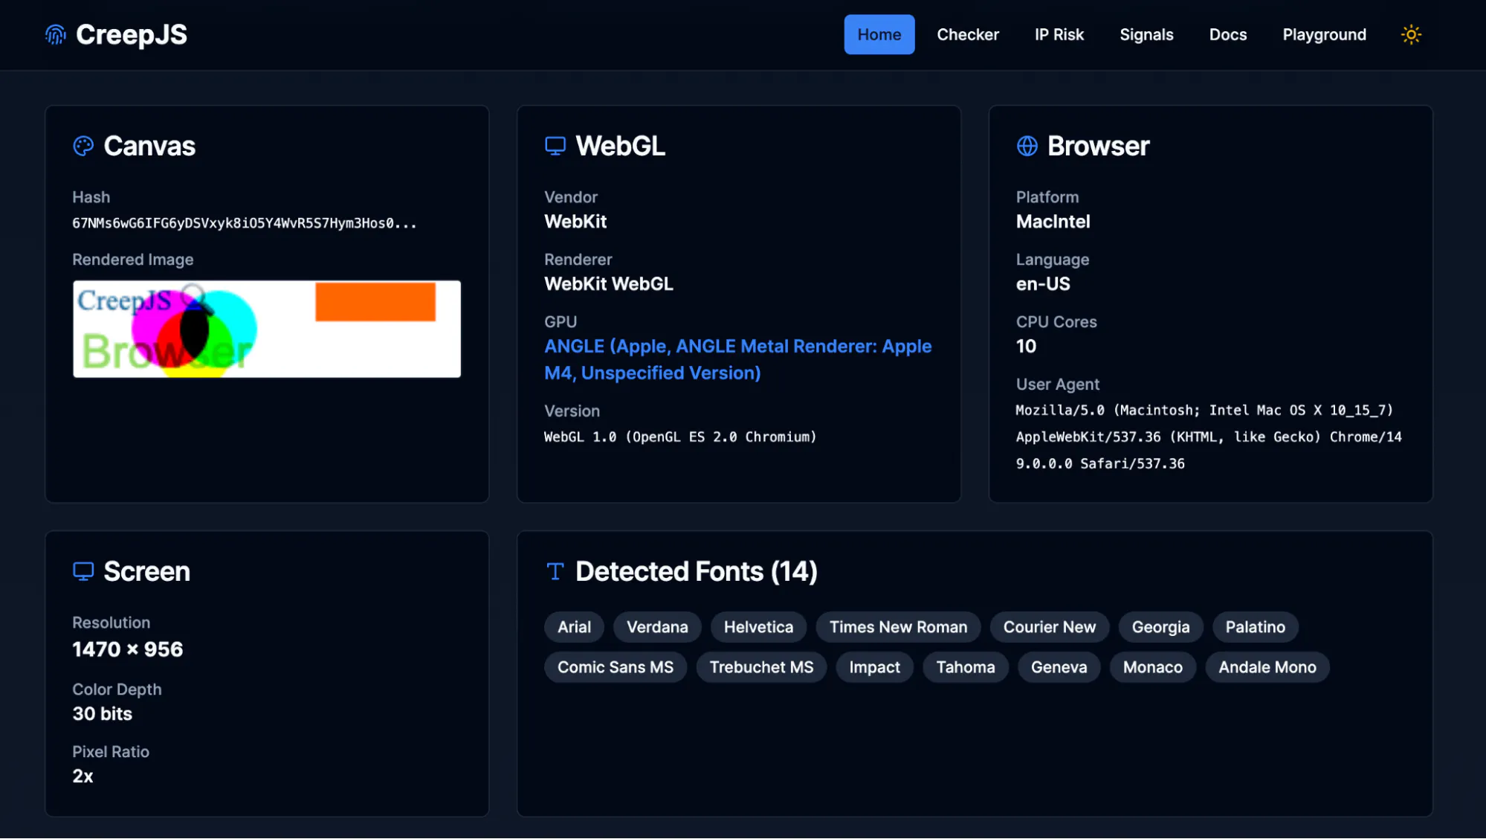Click the ANGLE Apple M4 GPU link
1486x839 pixels.
click(737, 359)
